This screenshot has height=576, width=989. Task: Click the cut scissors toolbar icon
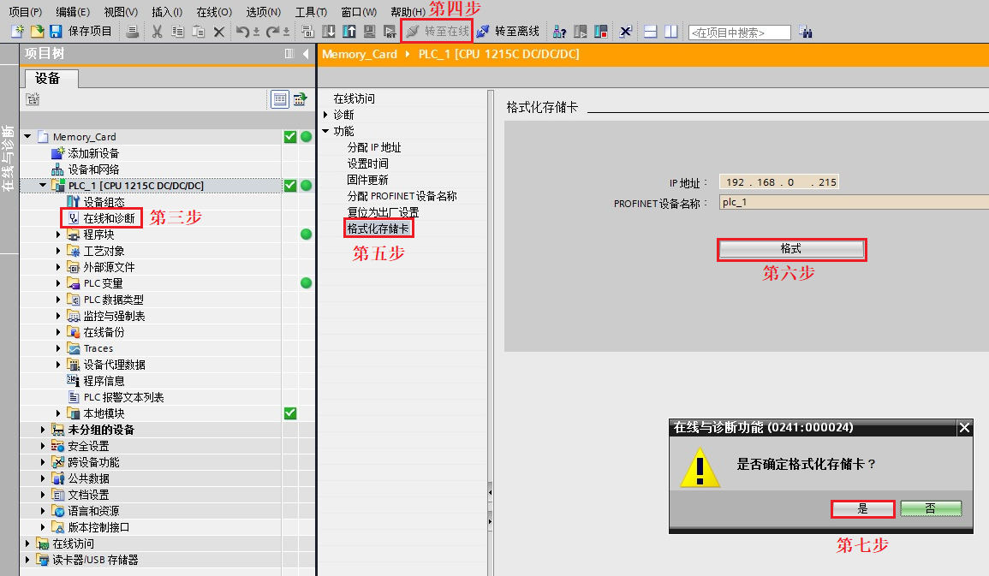point(157,31)
